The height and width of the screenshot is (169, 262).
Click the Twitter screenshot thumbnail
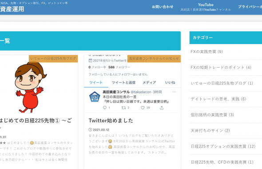point(132,84)
